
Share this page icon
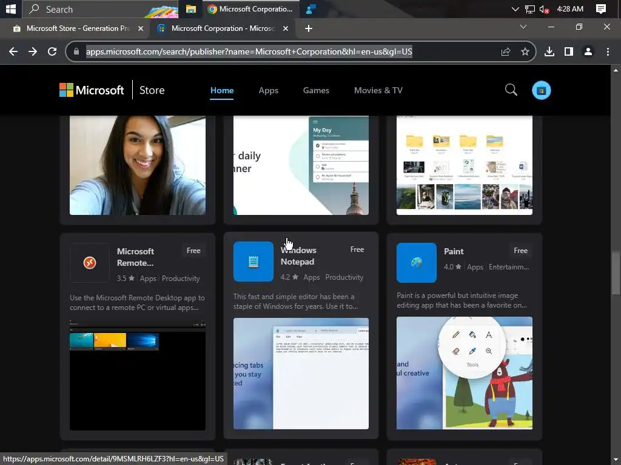click(x=506, y=51)
